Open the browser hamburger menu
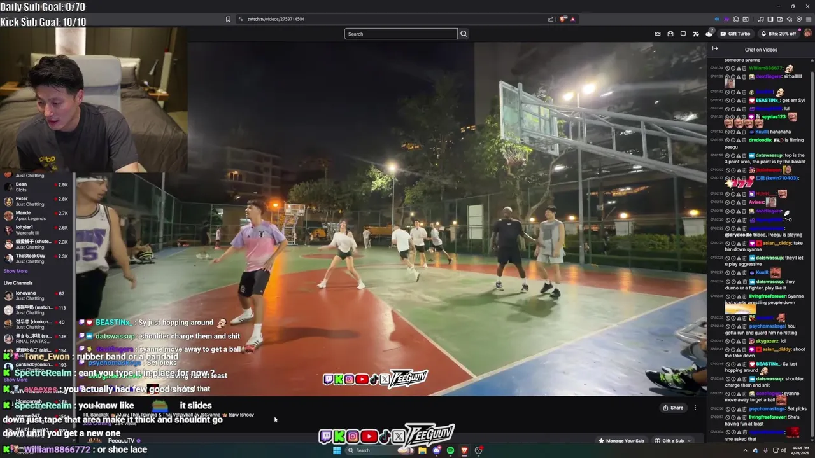 pyautogui.click(x=808, y=19)
